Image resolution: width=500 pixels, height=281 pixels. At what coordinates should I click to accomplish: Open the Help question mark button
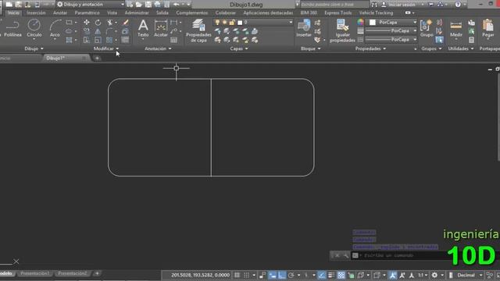458,5
